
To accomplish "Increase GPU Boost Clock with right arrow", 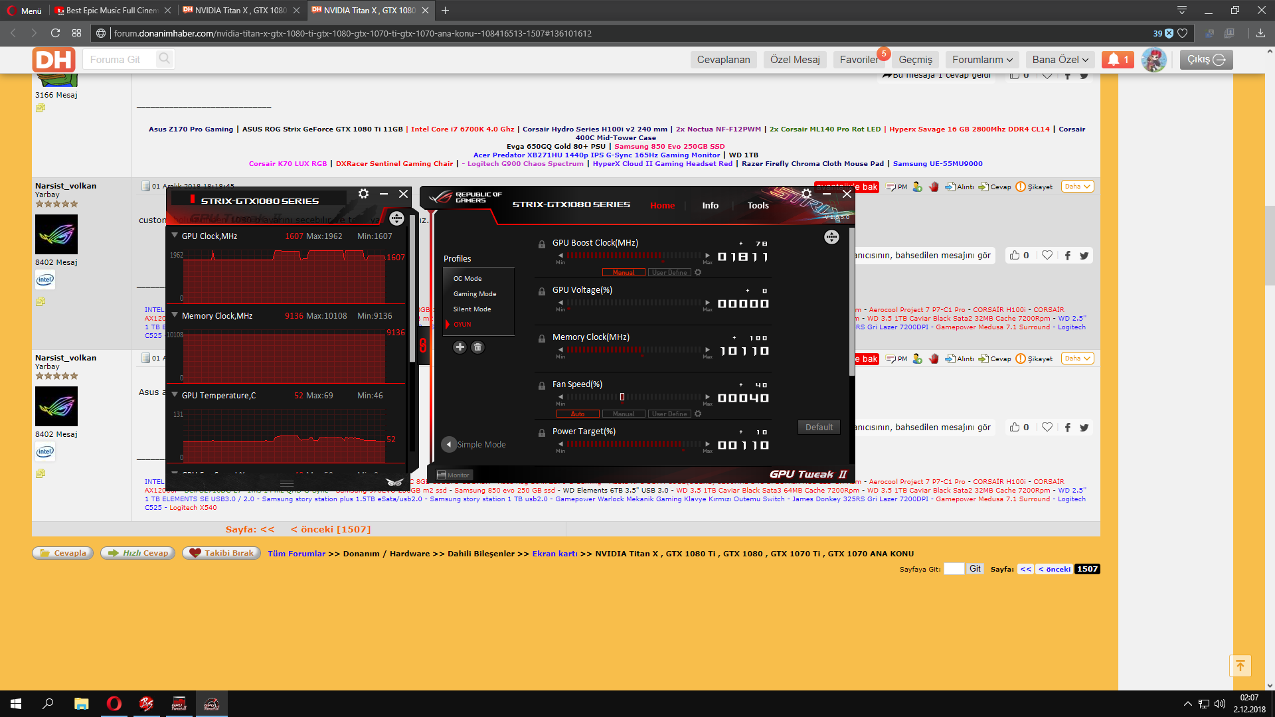I will [707, 256].
